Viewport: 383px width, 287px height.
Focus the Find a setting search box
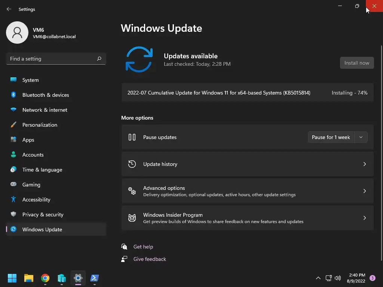point(56,59)
